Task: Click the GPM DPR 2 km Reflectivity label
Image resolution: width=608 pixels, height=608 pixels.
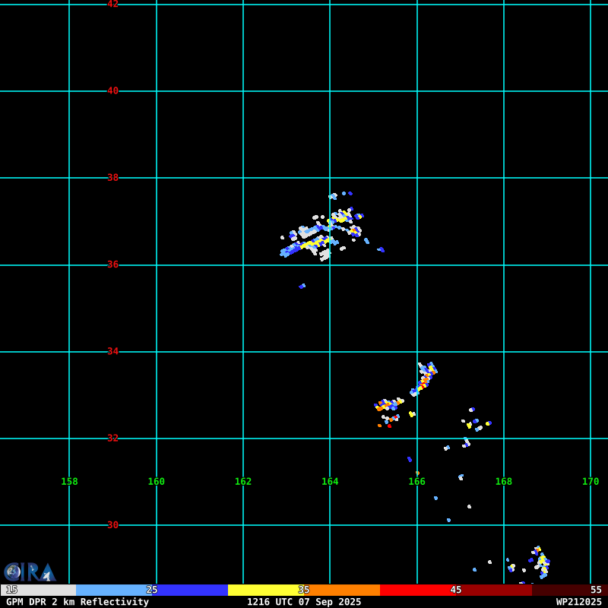Action: [78, 602]
